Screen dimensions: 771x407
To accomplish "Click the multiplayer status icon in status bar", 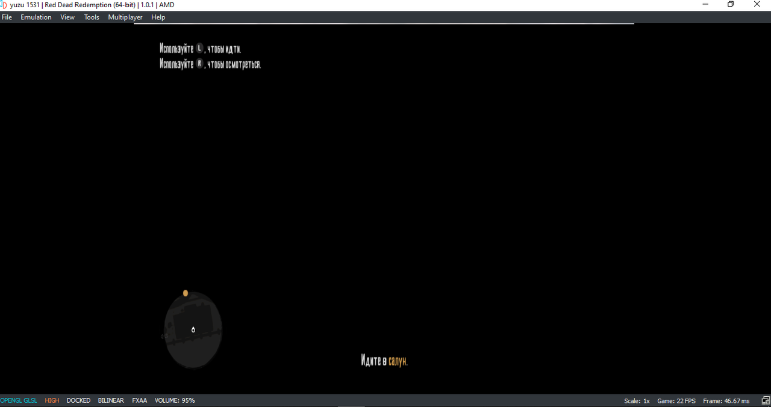I will pyautogui.click(x=765, y=400).
